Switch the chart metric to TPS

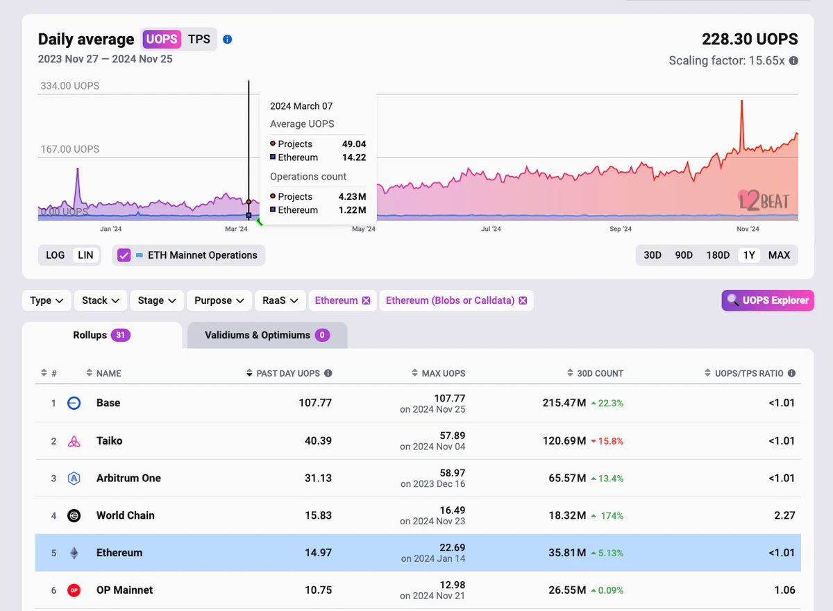pyautogui.click(x=199, y=39)
